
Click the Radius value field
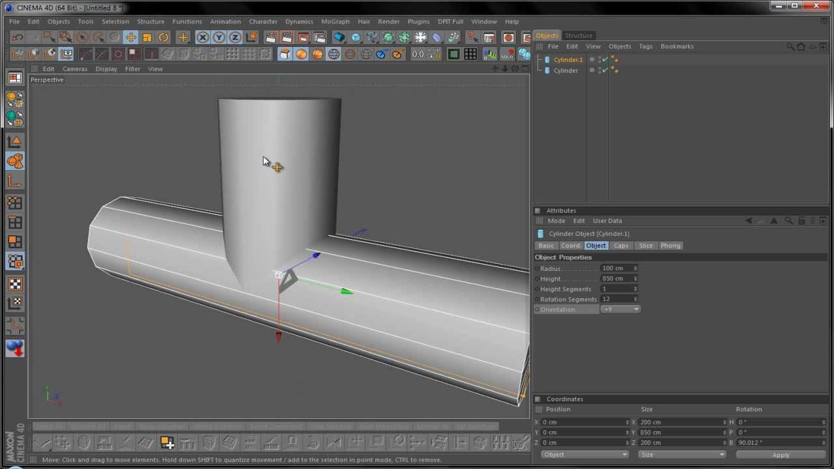pos(616,268)
